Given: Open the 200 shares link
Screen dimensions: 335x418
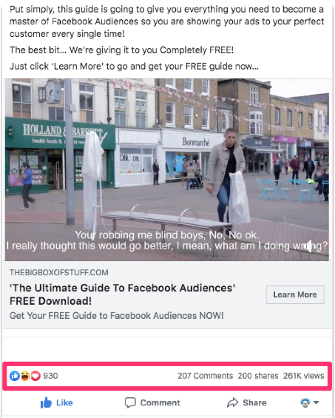Looking at the screenshot, I should (258, 376).
